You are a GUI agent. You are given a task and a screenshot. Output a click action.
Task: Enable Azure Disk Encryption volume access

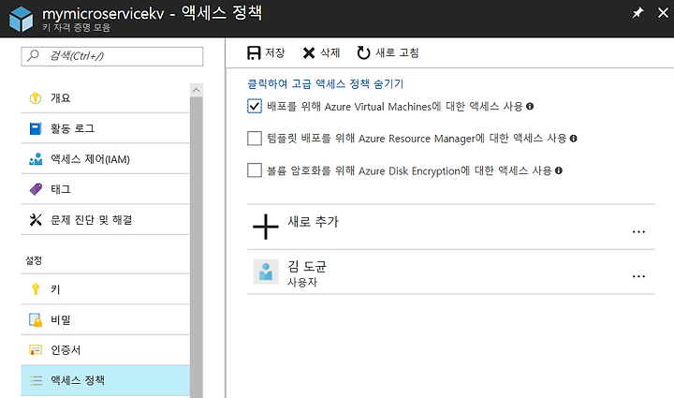255,170
